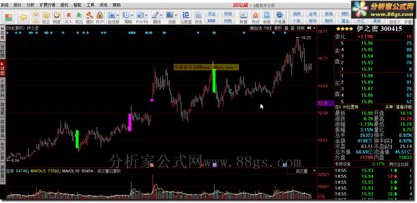Click 删自选 to remove from watchlist
The image size is (417, 203).
(256, 28)
